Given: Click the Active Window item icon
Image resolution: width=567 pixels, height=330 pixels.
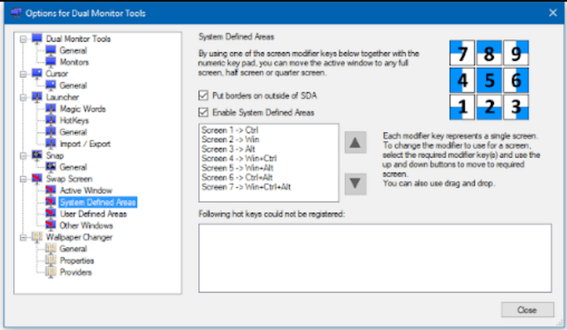Looking at the screenshot, I should [50, 191].
